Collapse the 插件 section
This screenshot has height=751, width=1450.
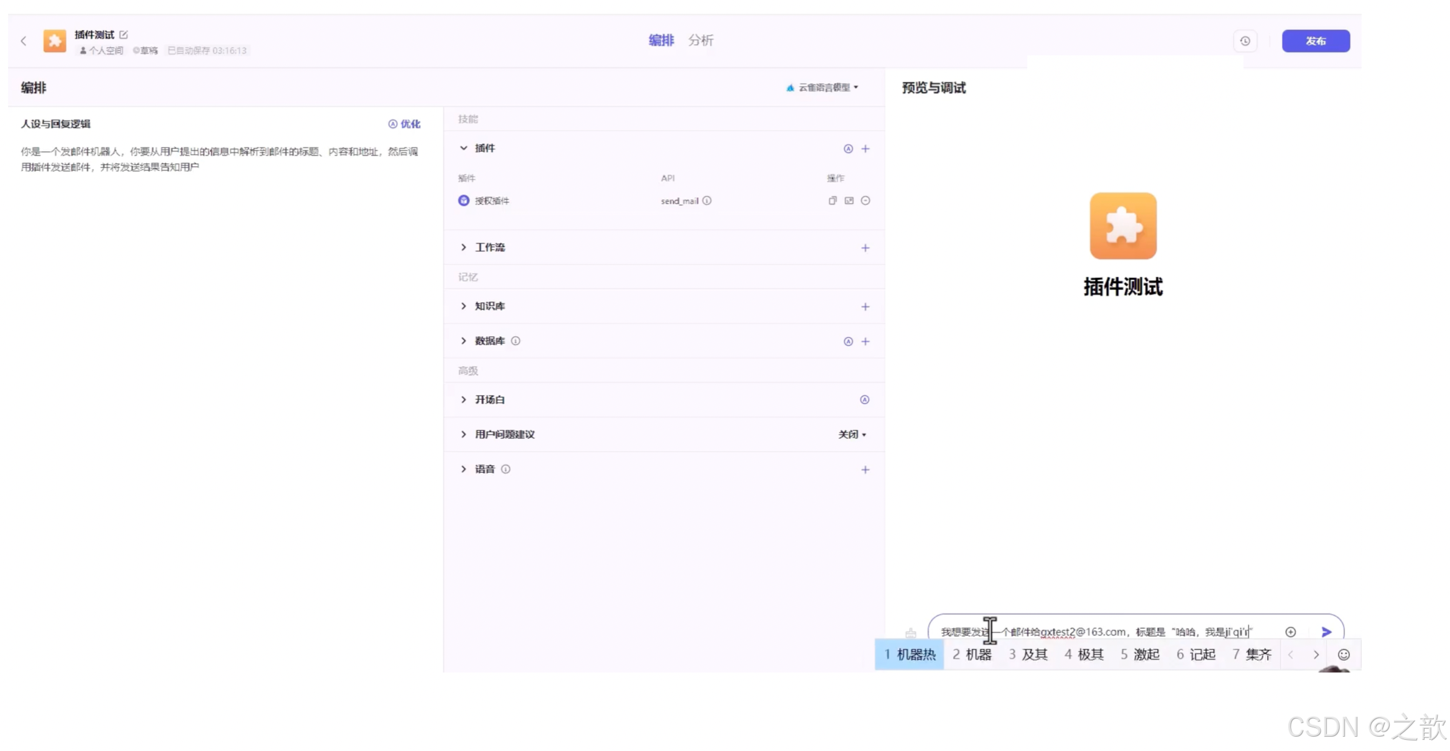(x=464, y=148)
